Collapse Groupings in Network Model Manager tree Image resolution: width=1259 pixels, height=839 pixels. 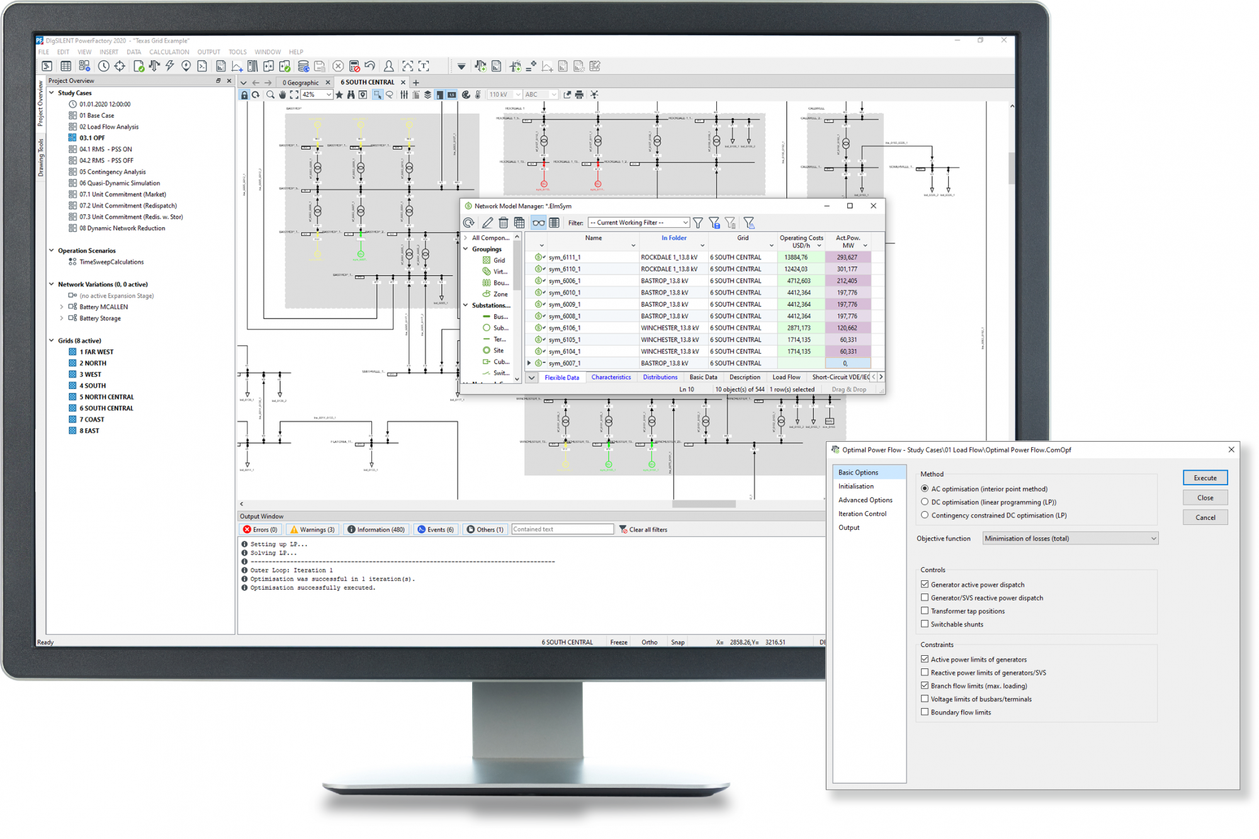point(466,249)
